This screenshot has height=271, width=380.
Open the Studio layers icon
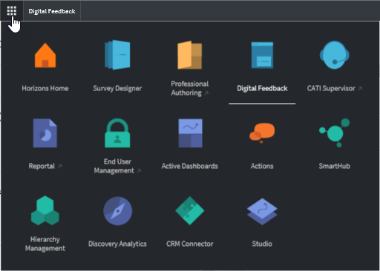[x=262, y=211]
